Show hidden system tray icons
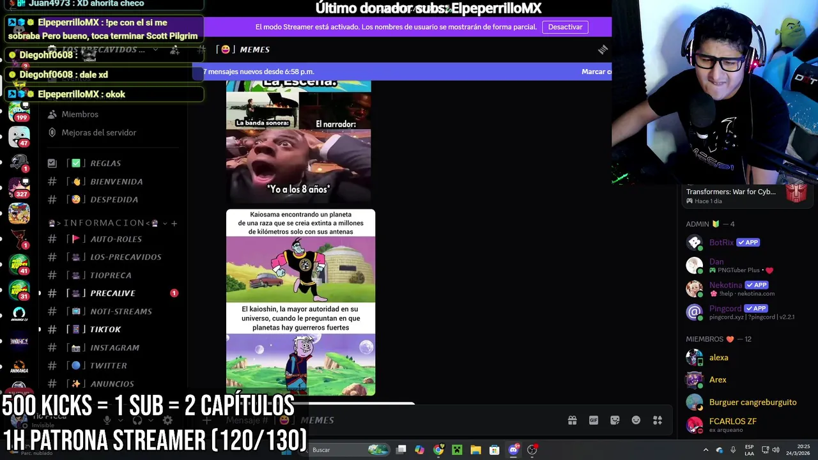 [x=706, y=450]
